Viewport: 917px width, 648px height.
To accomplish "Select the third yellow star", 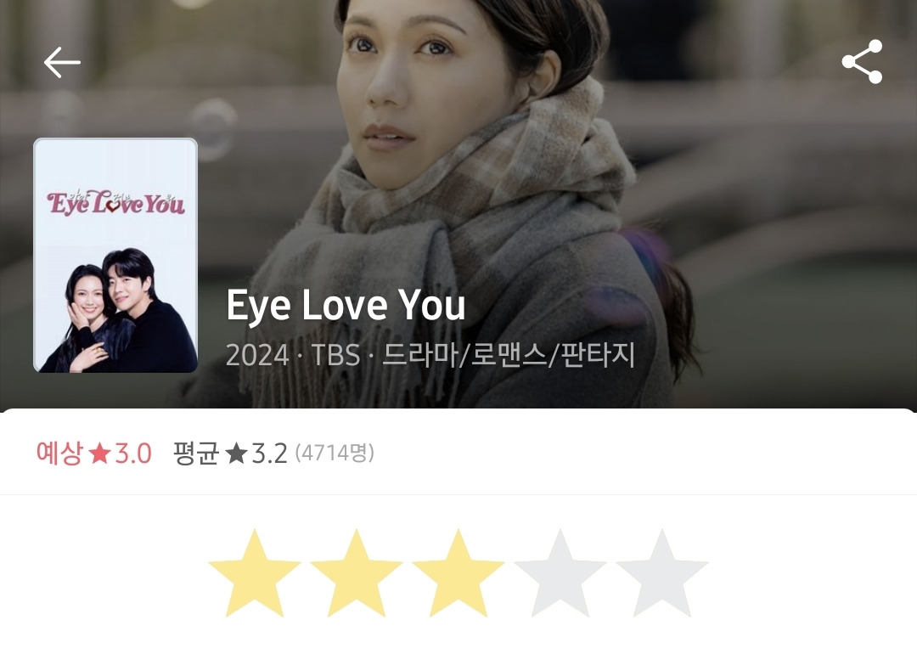I will pos(458,573).
